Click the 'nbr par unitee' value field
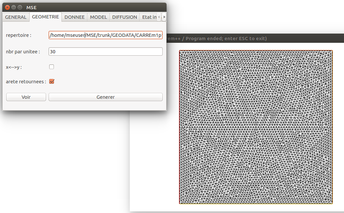The width and height of the screenshot is (344, 213). click(x=105, y=51)
